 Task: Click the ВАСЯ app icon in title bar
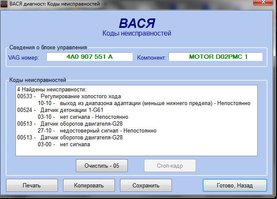[x=4, y=4]
